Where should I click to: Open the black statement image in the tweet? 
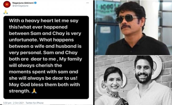tap(46, 57)
